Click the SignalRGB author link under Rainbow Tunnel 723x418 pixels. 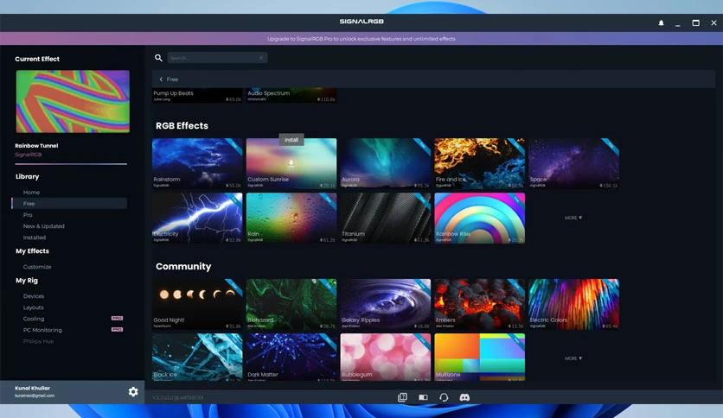29,155
